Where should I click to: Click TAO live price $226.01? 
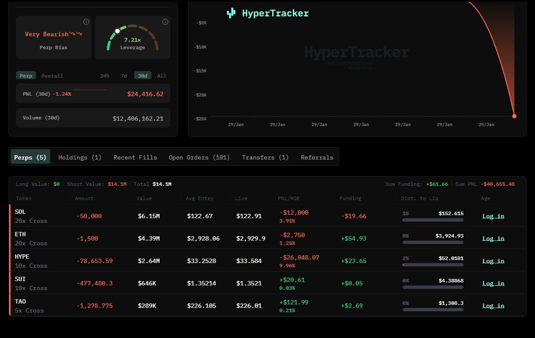(249, 305)
